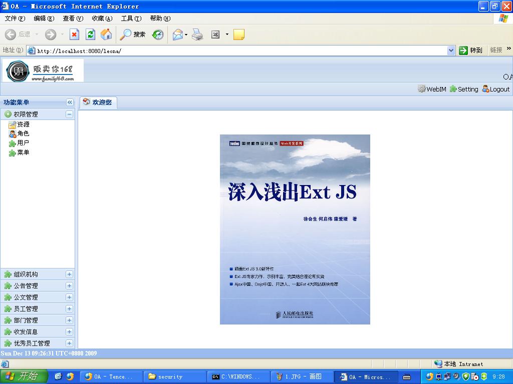The image size is (513, 384).
Task: Expand the 组织机构 section
Action: click(69, 274)
